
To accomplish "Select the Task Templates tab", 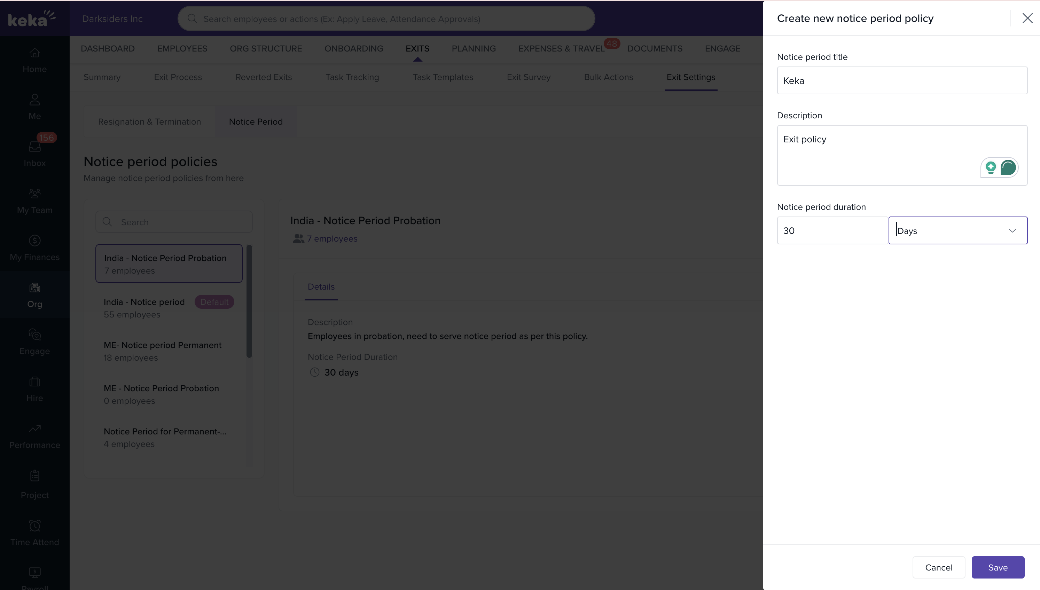I will pyautogui.click(x=443, y=77).
